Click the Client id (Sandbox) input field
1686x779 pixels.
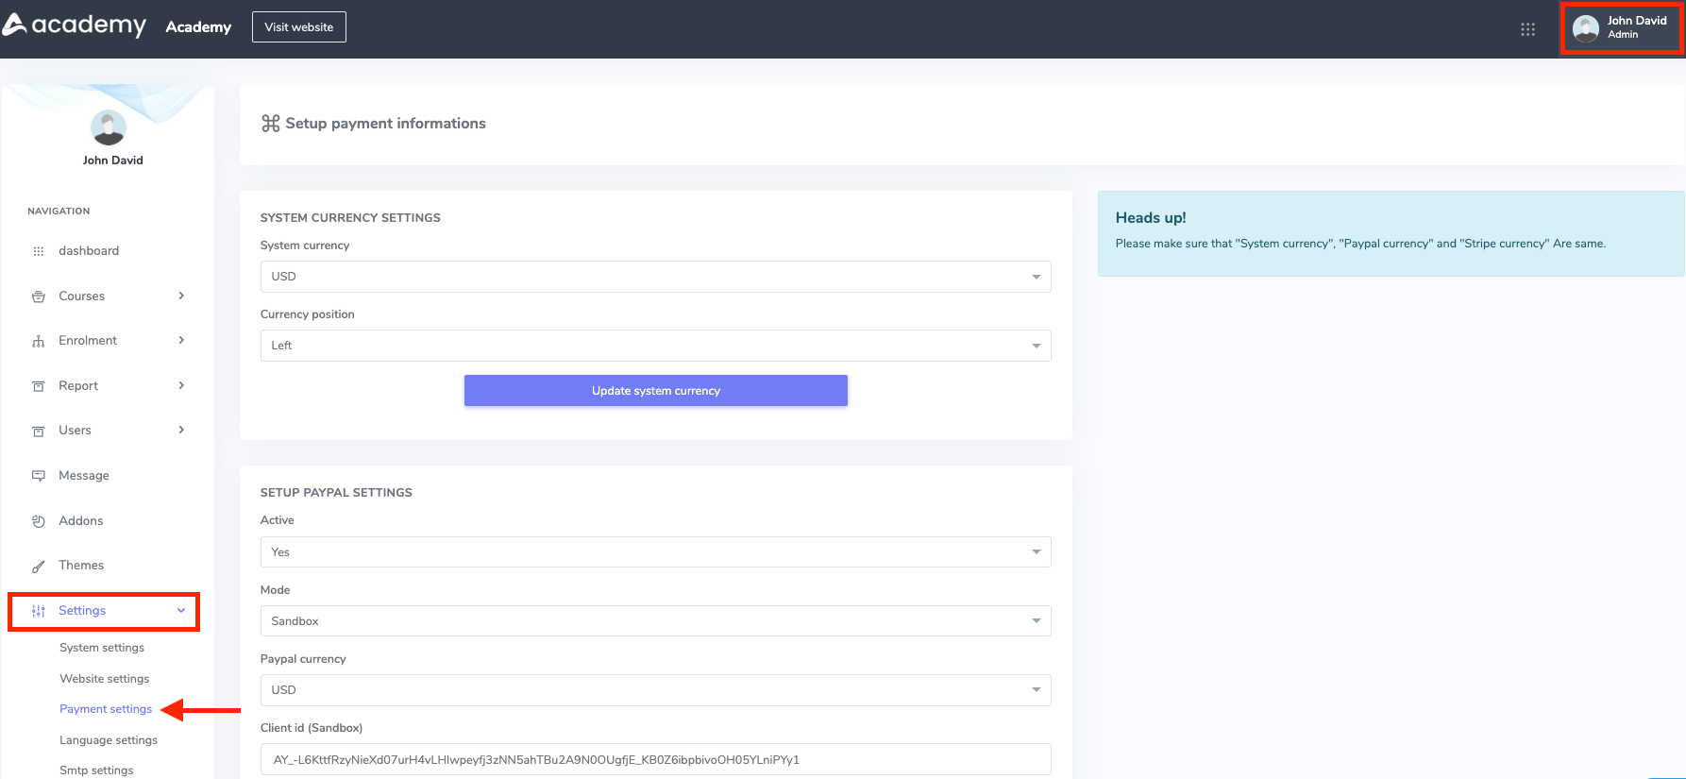[x=655, y=759]
